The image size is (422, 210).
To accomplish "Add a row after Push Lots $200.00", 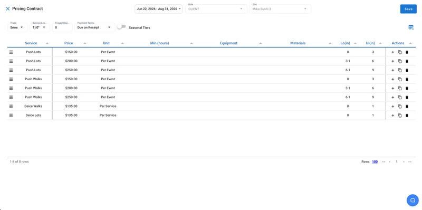I will (x=392, y=61).
